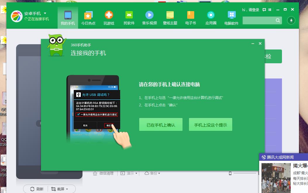Open the 玩游戏 games tab
Viewport: 308px width, 193px height.
109,18
